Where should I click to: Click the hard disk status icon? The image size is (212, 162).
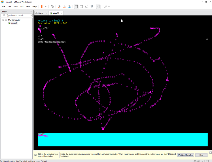click(195, 161)
